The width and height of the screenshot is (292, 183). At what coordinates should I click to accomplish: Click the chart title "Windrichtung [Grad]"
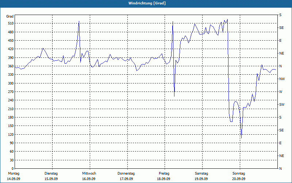[x=147, y=3]
